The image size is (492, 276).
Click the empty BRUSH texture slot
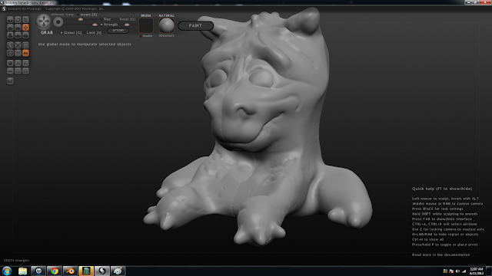coord(146,25)
